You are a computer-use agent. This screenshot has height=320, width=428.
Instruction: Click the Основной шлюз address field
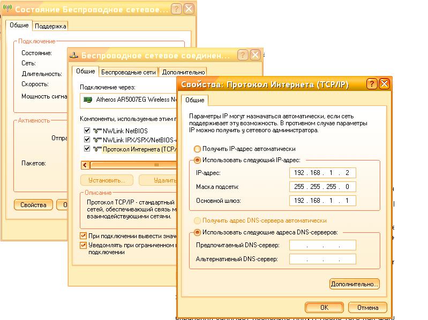322,201
